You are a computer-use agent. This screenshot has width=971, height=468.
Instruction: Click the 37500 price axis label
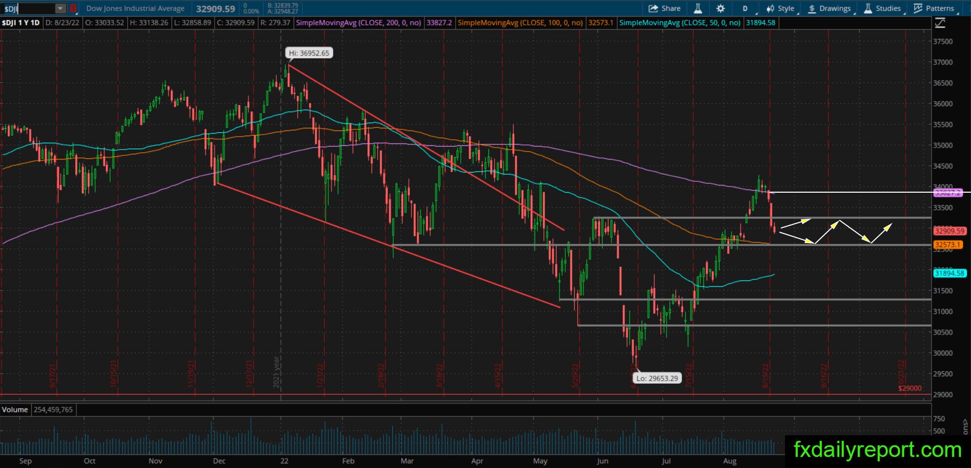943,42
